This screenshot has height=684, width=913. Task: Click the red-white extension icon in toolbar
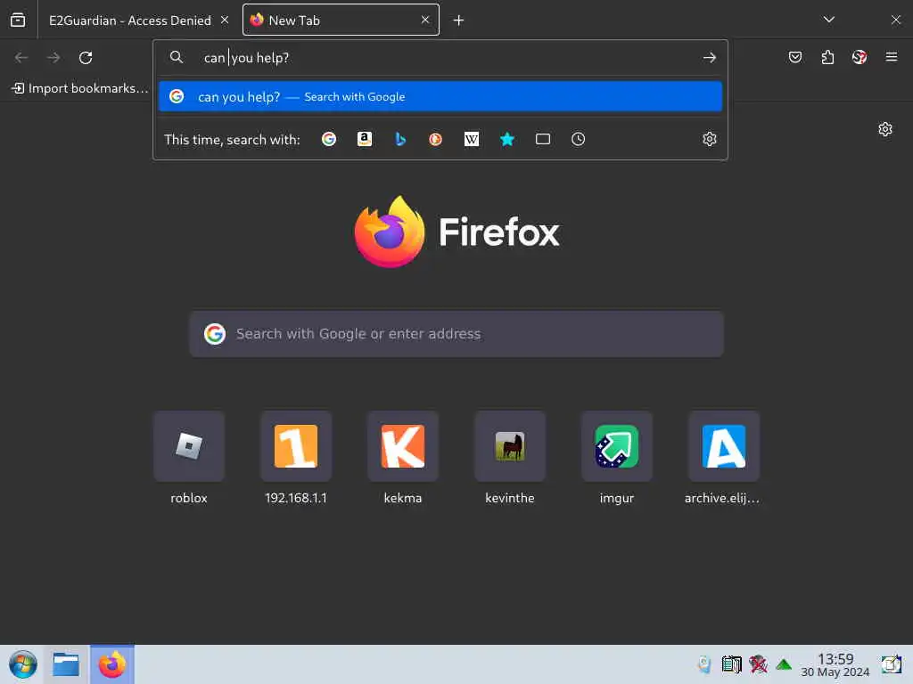[x=860, y=57]
